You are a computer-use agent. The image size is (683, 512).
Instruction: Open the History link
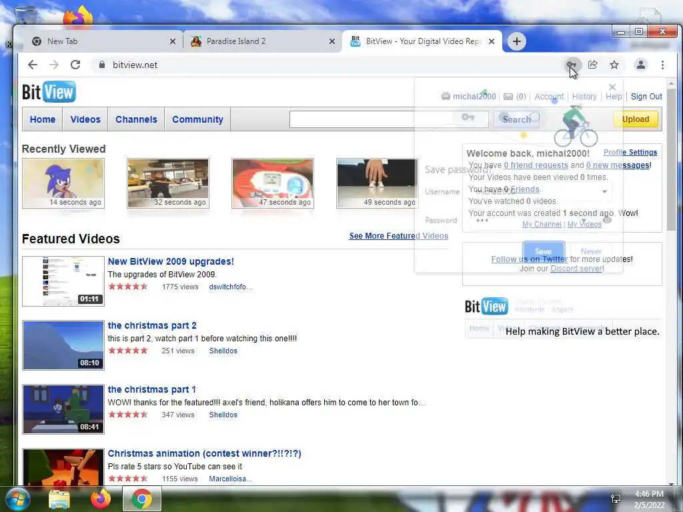click(x=584, y=97)
